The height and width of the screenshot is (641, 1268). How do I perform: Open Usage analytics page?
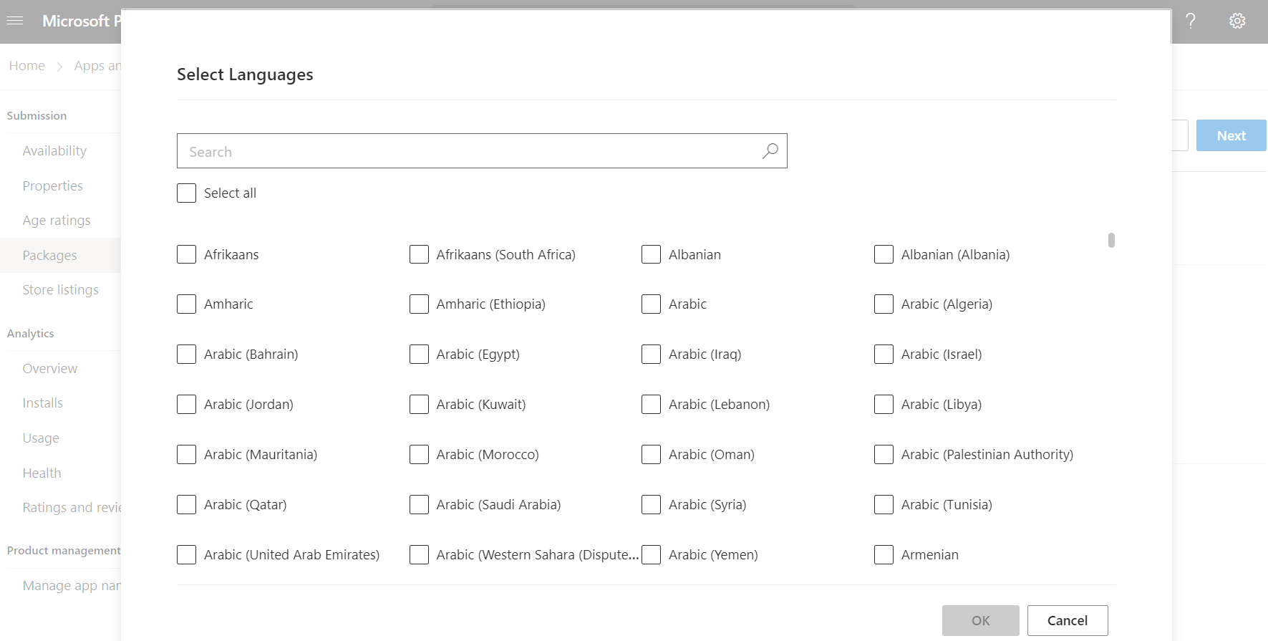coord(41,438)
